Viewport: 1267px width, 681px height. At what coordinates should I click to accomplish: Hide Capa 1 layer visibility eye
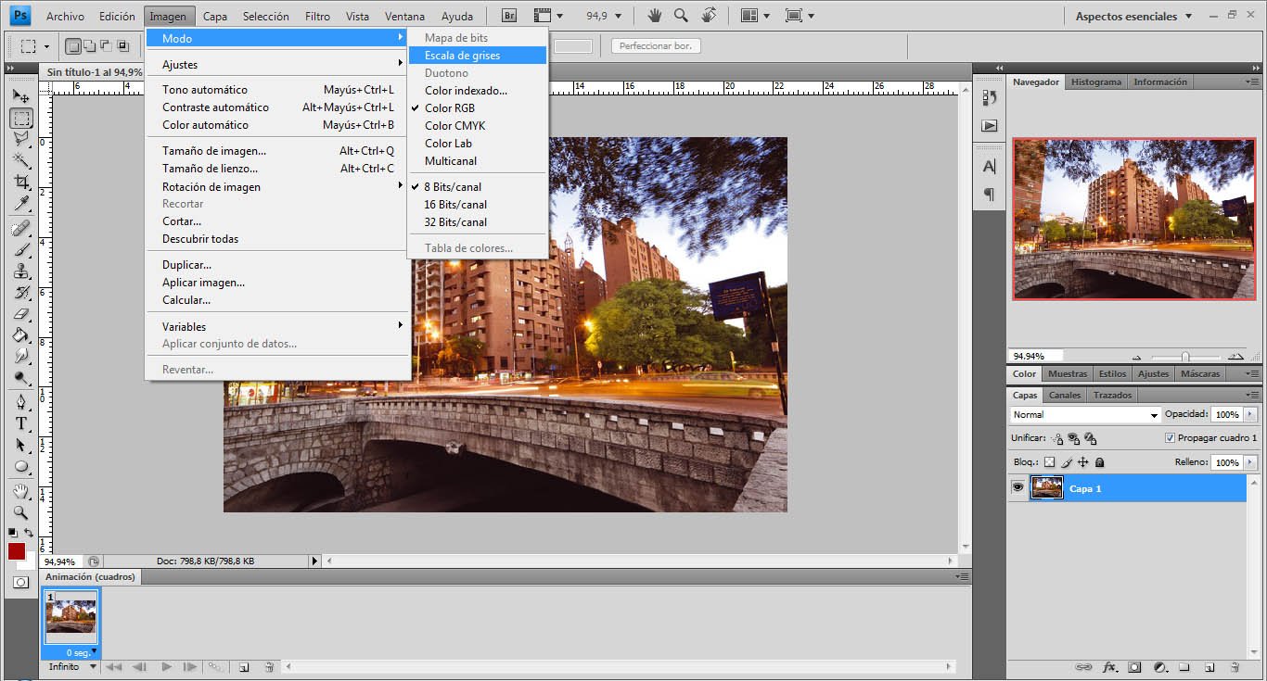1018,488
